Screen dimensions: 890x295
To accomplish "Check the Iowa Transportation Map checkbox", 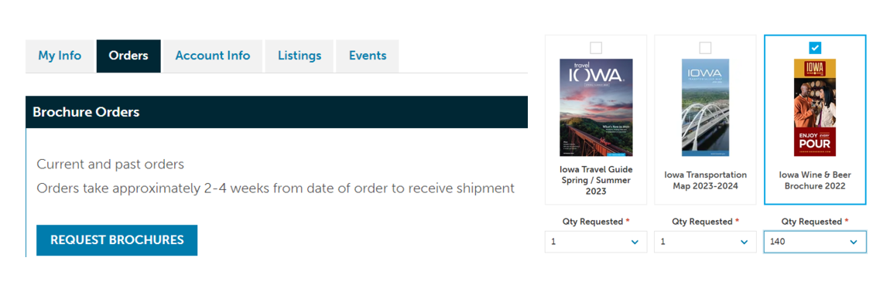I will tap(705, 48).
